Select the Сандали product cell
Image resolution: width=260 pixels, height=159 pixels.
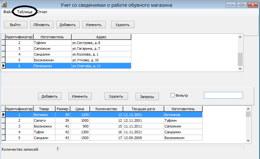point(44,138)
